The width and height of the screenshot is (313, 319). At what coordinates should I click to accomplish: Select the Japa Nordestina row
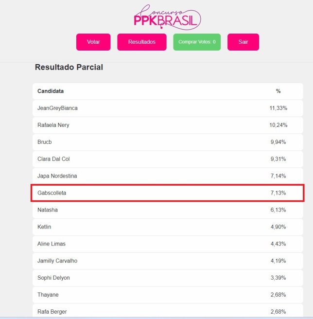[168, 176]
